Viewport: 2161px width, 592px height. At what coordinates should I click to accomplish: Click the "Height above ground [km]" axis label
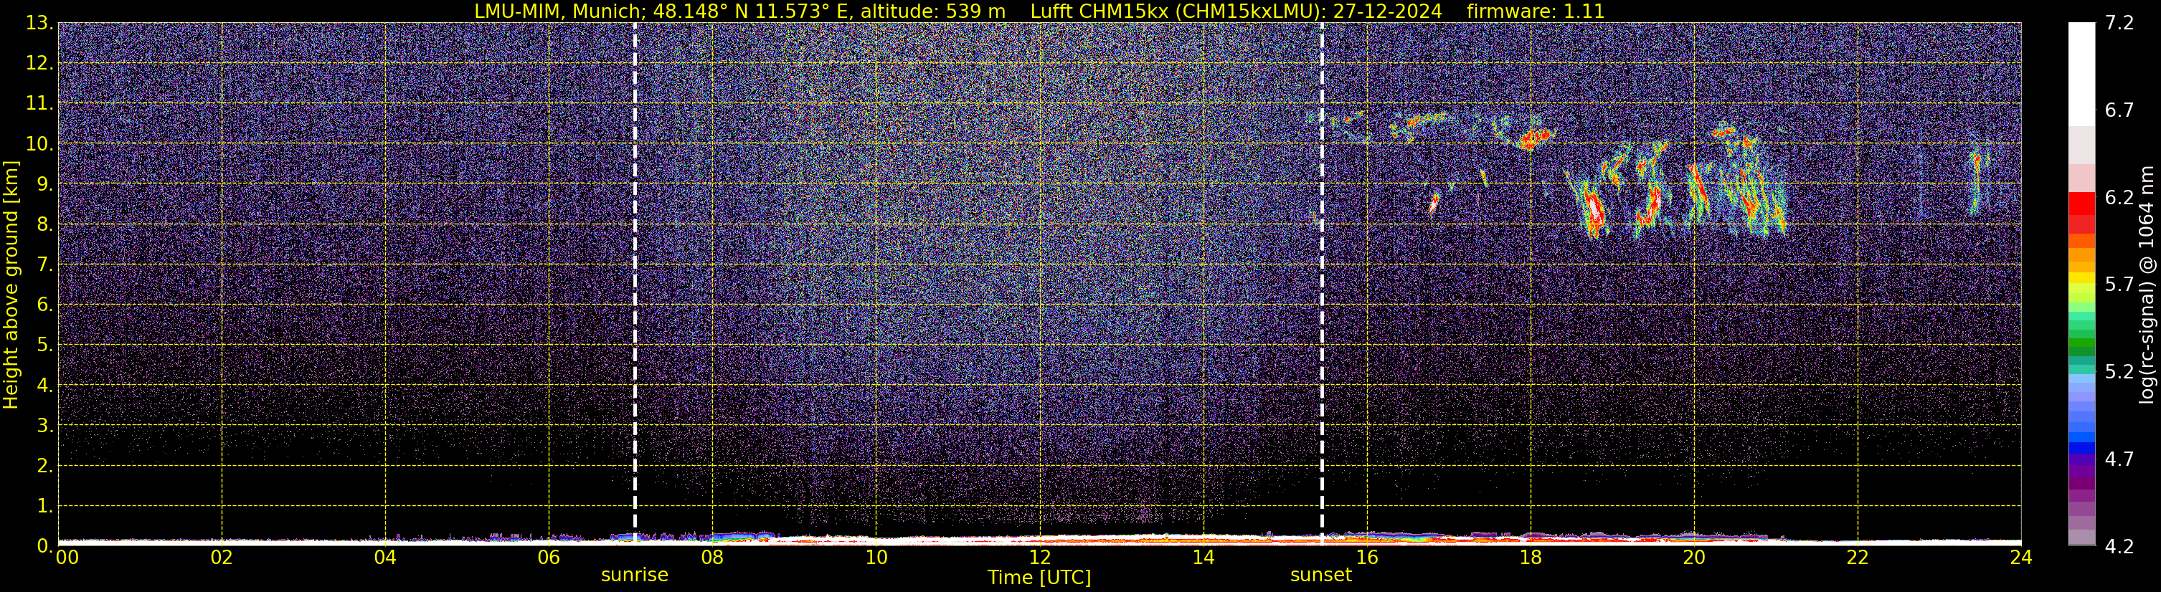pyautogui.click(x=11, y=285)
